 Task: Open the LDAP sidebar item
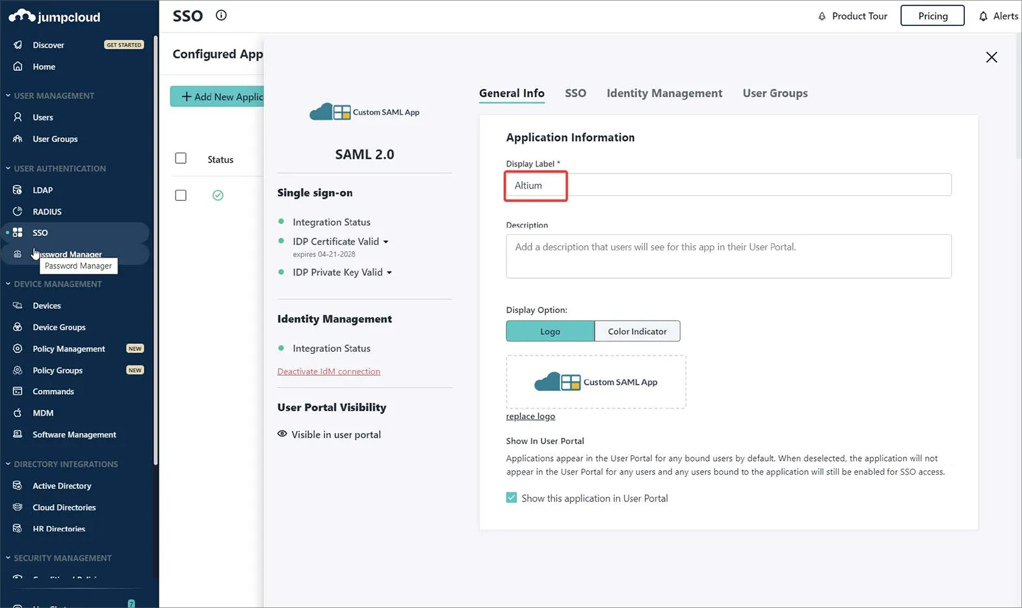(x=43, y=190)
